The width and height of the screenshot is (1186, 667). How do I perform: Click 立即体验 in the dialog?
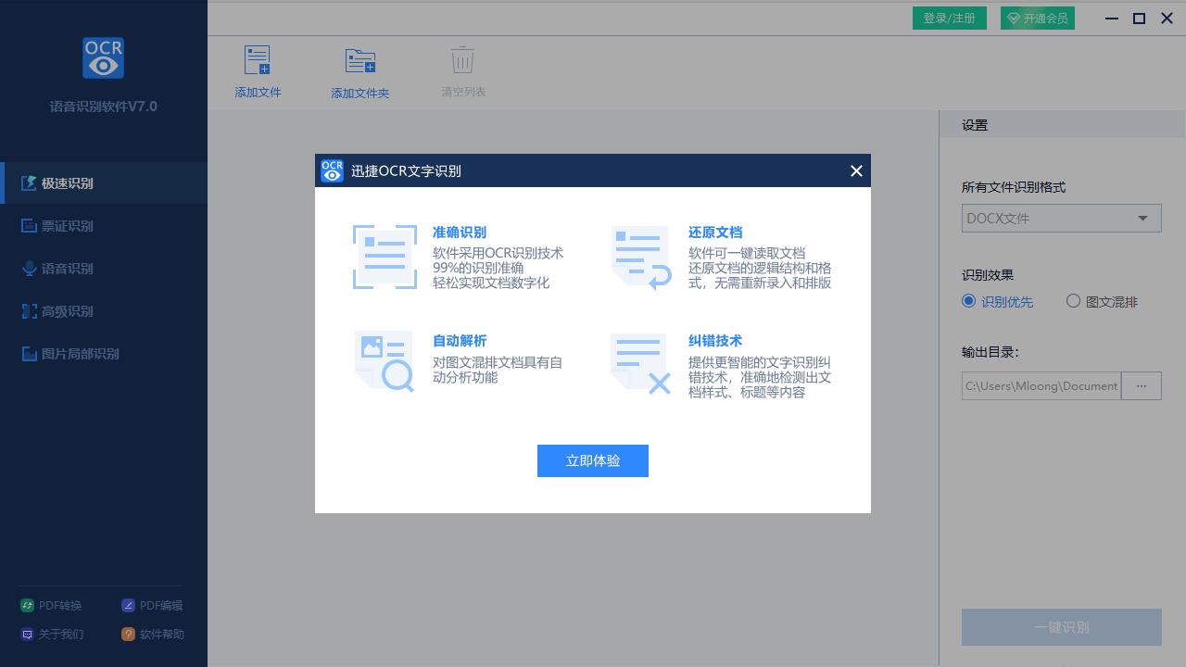coord(593,461)
